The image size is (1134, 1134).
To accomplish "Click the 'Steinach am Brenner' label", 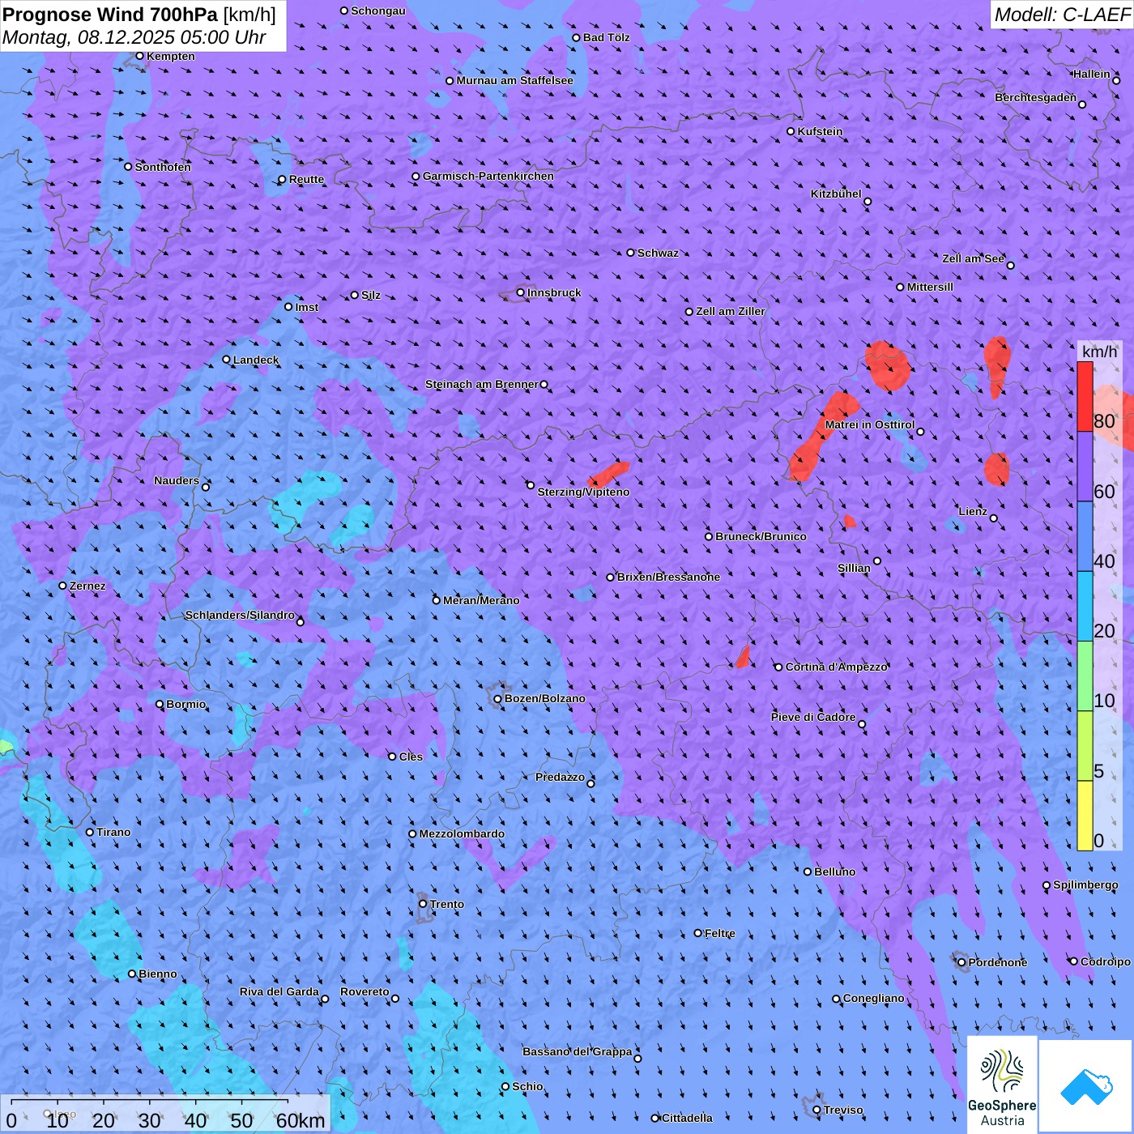I will point(481,384).
